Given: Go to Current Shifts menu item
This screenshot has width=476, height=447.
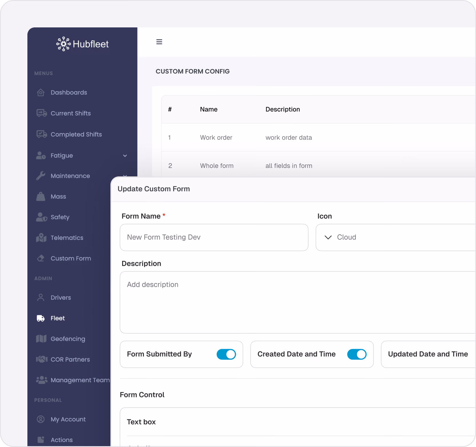Looking at the screenshot, I should point(71,113).
